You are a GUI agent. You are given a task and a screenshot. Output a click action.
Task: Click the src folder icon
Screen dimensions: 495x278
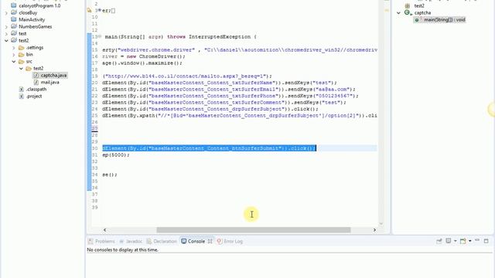(x=22, y=62)
